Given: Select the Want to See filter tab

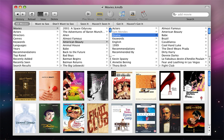Looking at the screenshot, I should click(x=42, y=23).
